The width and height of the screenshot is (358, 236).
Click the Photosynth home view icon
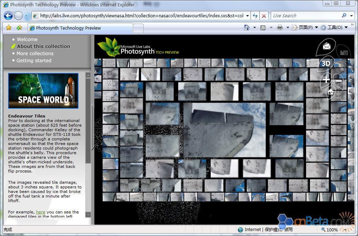pyautogui.click(x=330, y=92)
